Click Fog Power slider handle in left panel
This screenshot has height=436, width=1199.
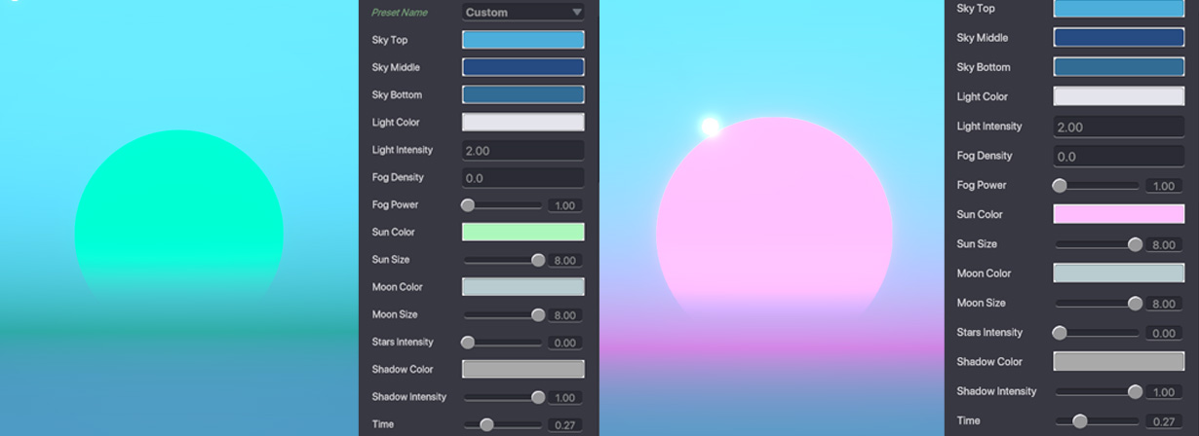point(468,205)
